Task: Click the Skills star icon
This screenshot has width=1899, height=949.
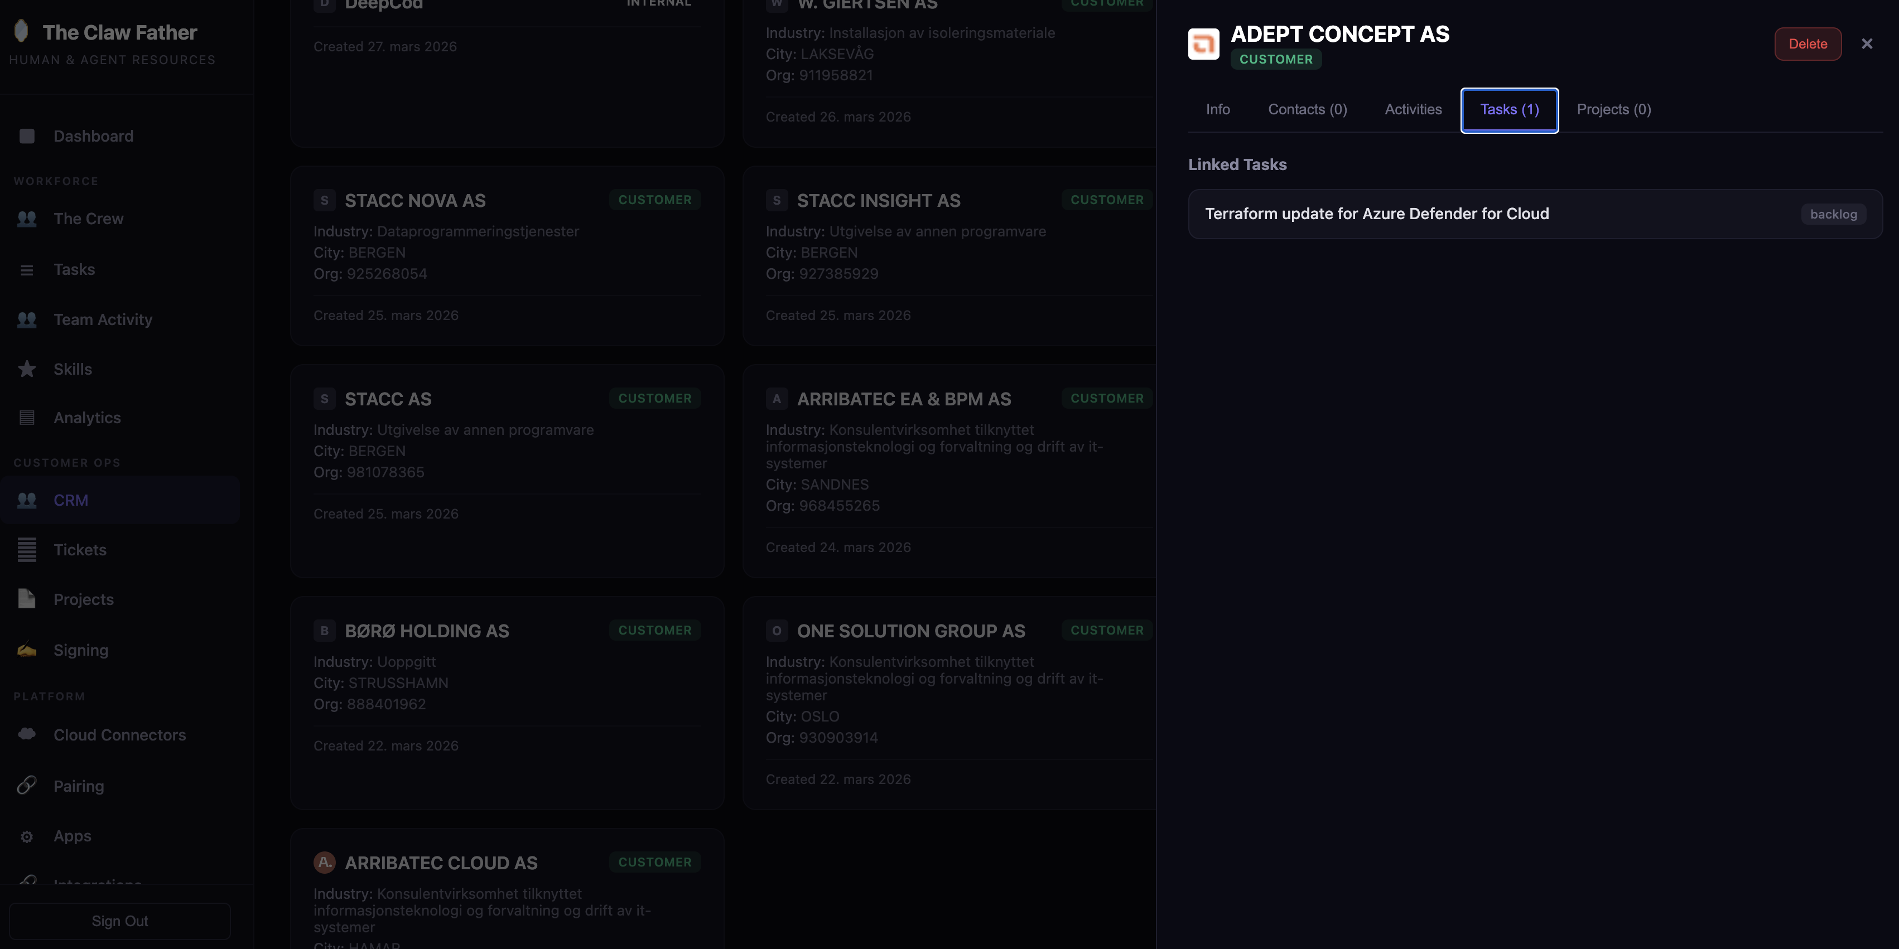Action: point(27,369)
